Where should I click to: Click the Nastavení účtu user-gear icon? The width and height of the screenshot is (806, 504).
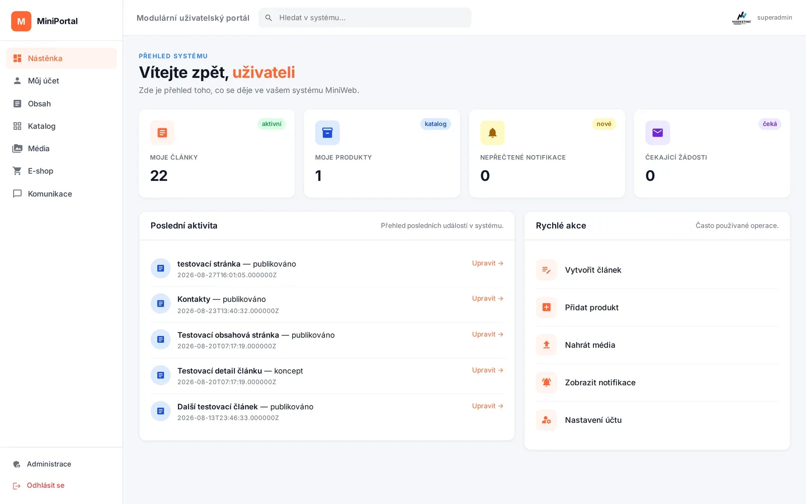[547, 420]
